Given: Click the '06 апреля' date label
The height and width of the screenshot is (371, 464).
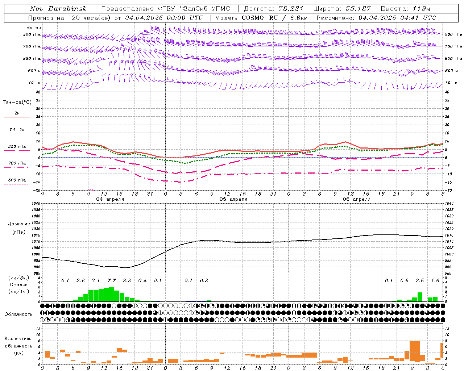Looking at the screenshot, I should (357, 199).
